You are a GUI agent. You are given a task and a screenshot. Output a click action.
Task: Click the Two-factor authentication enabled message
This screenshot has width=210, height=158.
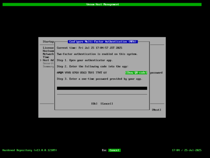pyautogui.click(x=97, y=54)
